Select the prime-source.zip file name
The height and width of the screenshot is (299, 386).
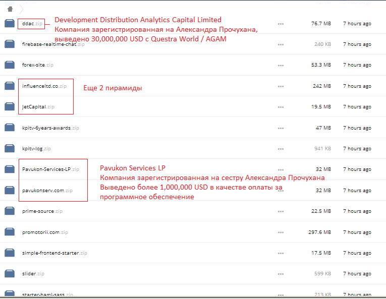42,211
